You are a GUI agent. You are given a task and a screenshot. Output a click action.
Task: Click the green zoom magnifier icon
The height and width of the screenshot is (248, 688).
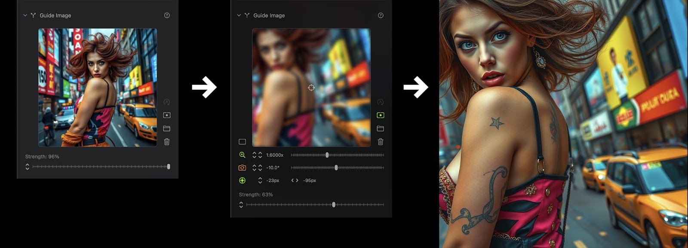point(242,155)
